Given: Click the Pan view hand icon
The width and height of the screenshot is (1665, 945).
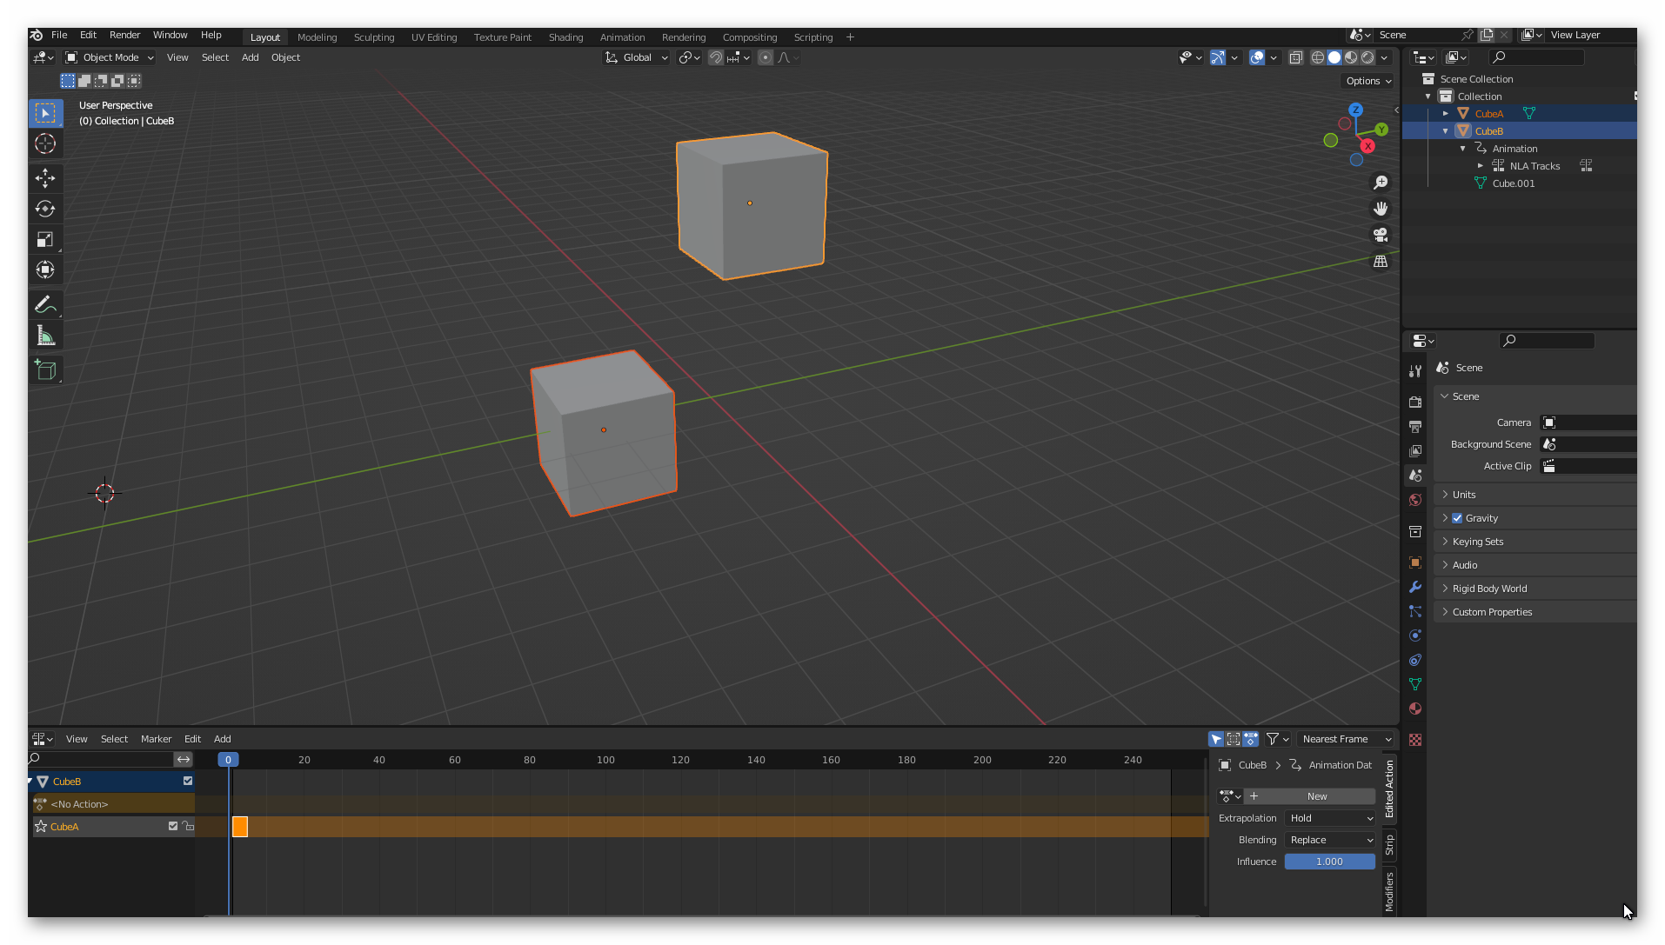Looking at the screenshot, I should (x=1381, y=209).
